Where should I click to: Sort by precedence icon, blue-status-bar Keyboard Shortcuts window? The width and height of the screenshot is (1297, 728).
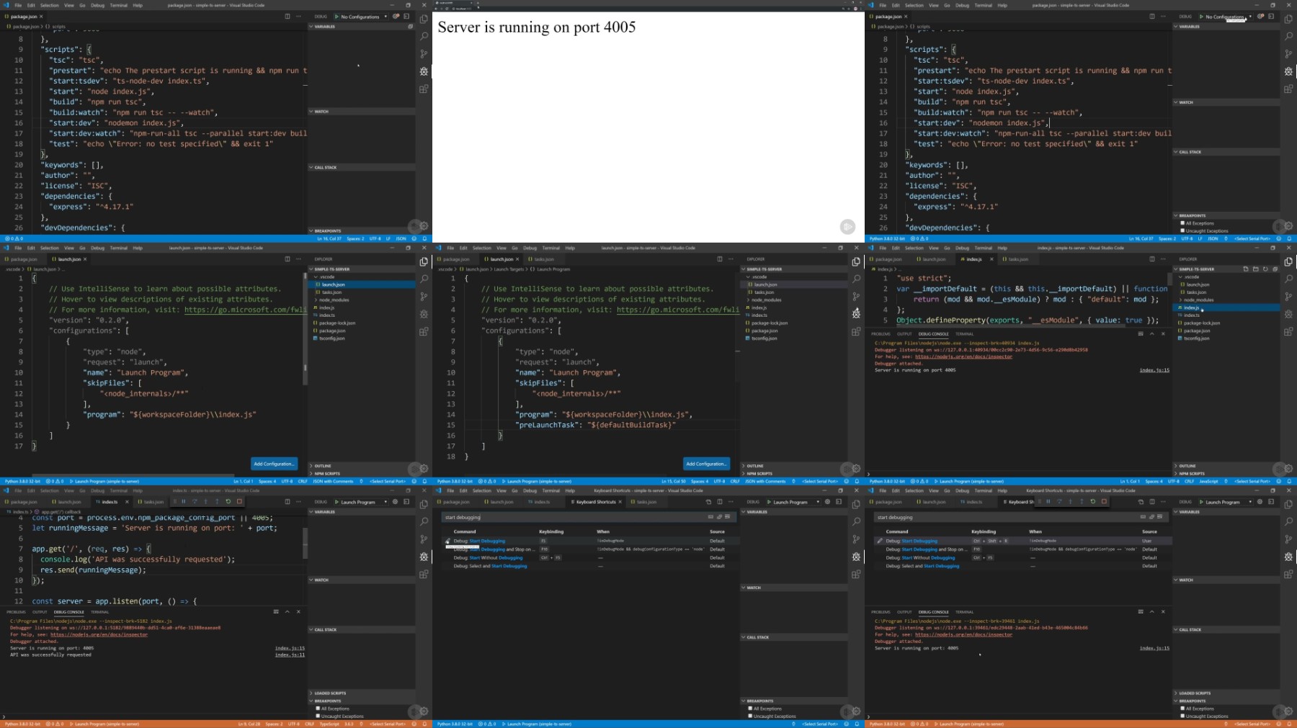tap(719, 517)
